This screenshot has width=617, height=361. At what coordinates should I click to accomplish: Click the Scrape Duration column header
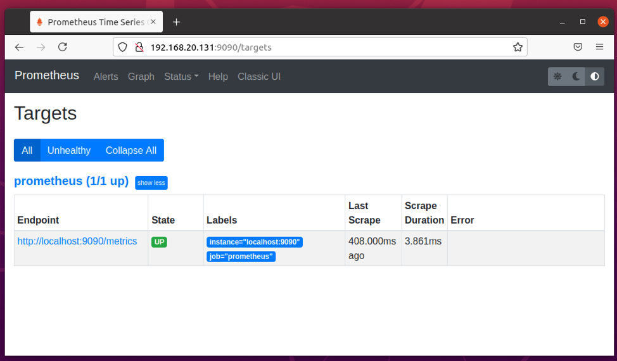424,213
